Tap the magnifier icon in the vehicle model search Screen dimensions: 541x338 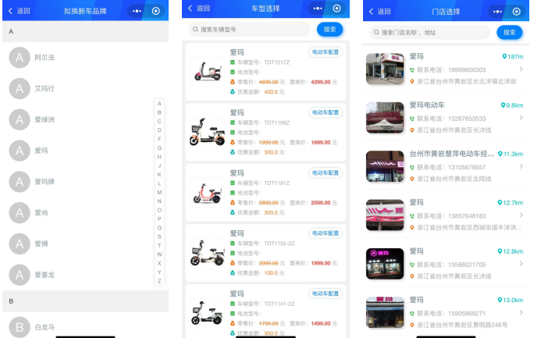(195, 30)
